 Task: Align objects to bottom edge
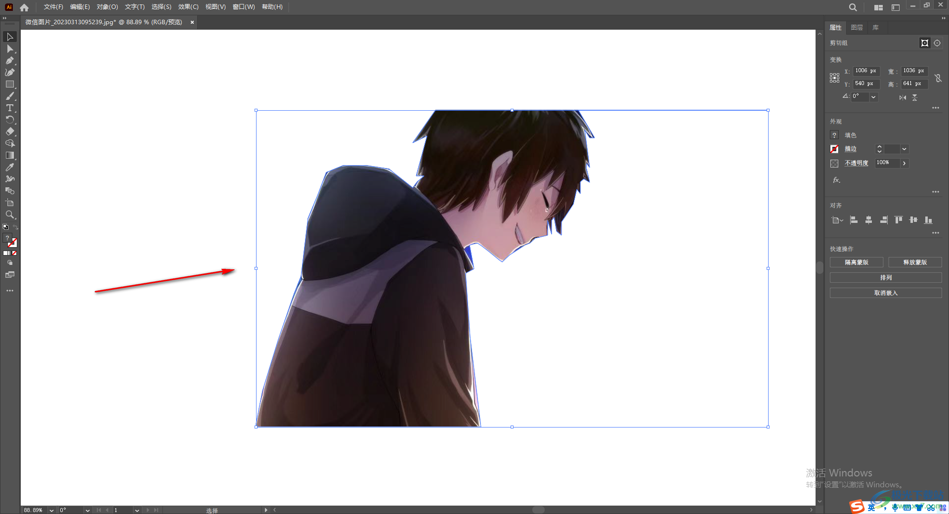tap(928, 220)
